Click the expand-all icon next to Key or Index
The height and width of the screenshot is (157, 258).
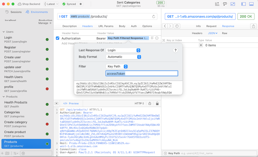163,40
